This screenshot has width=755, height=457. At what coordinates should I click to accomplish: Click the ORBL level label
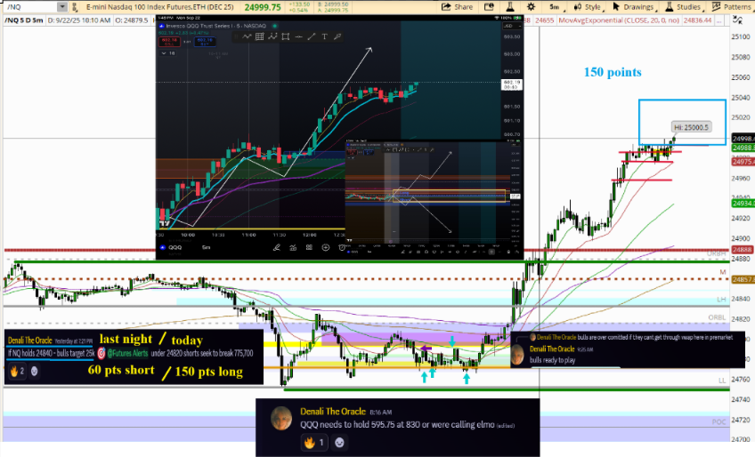[x=717, y=317]
